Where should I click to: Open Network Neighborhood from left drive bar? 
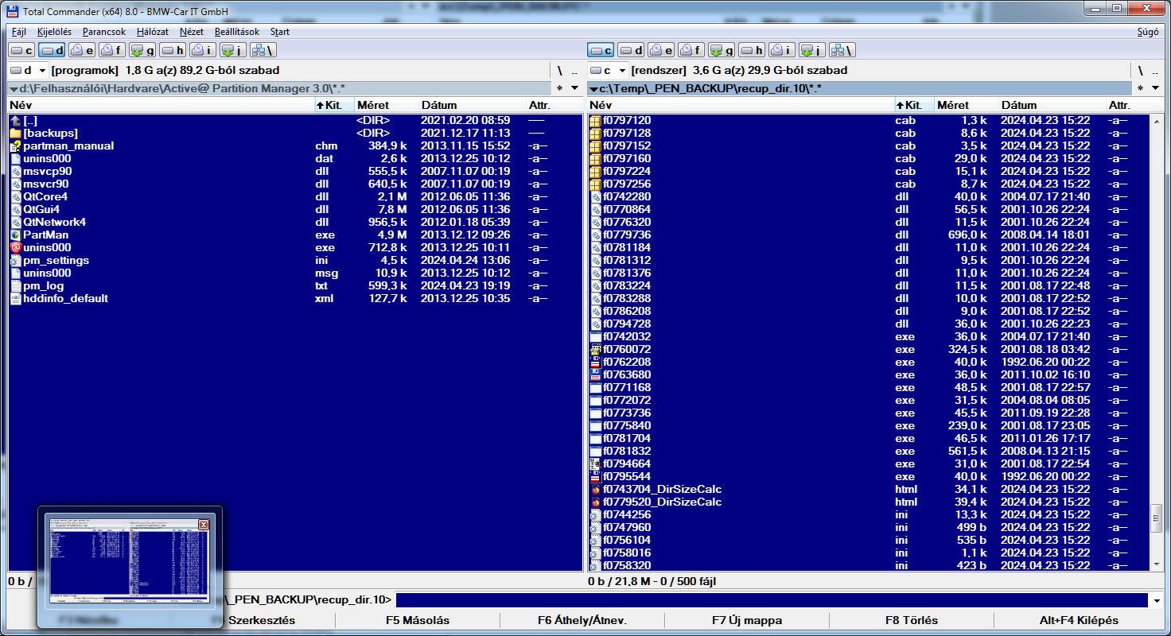click(263, 50)
